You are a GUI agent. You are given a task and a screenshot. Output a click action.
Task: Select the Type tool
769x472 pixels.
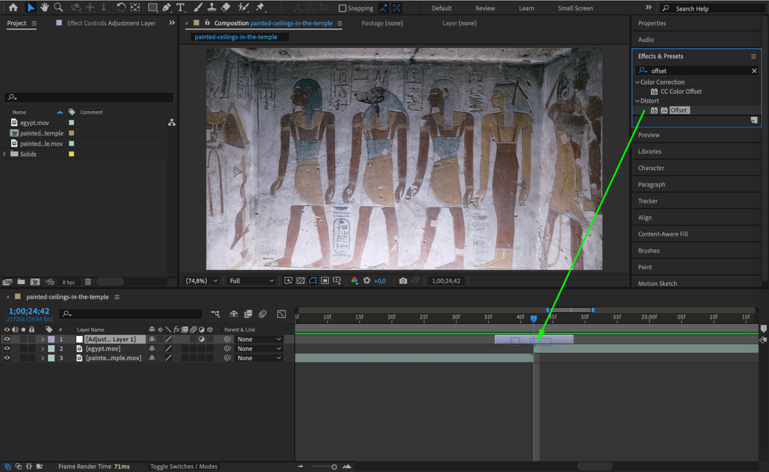tap(180, 7)
